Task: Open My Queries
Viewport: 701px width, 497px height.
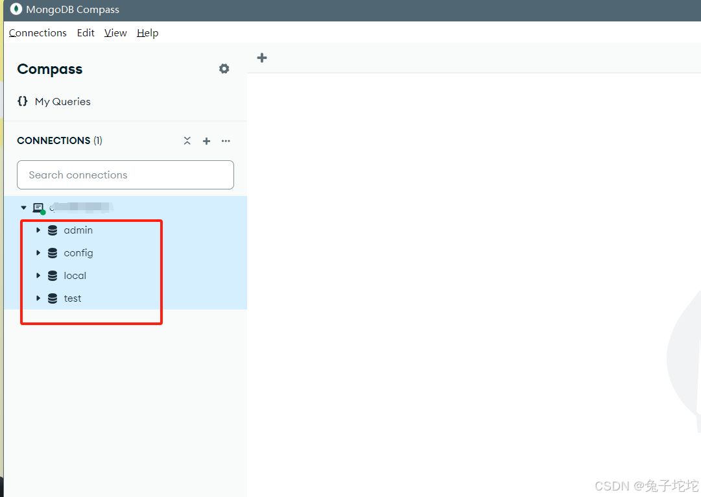Action: click(63, 102)
